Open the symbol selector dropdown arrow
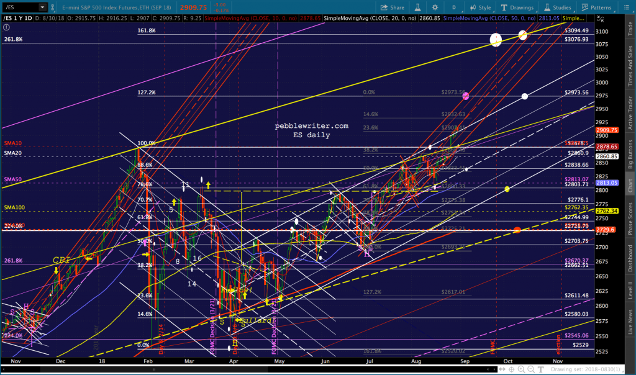 coord(42,7)
